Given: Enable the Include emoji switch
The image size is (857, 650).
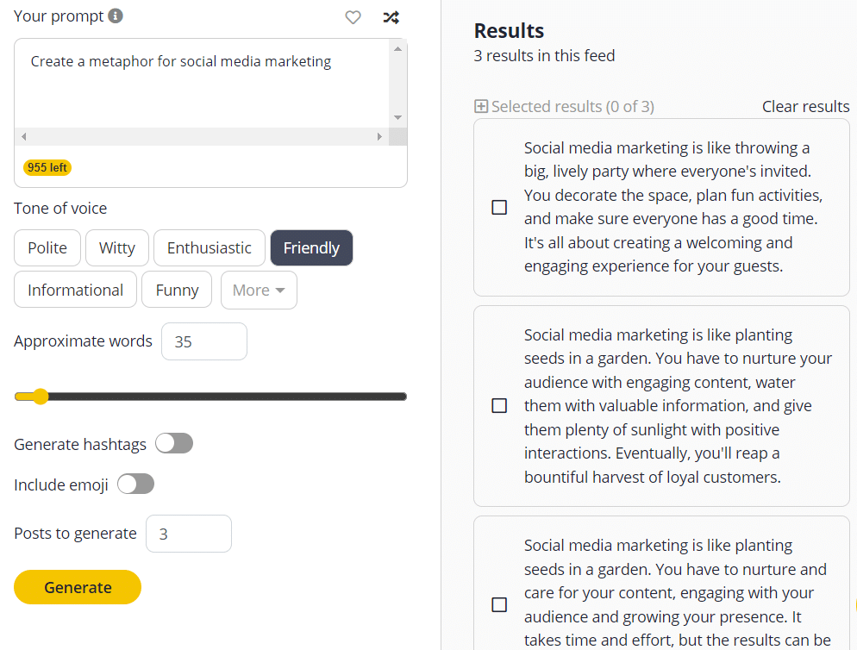Looking at the screenshot, I should tap(135, 484).
